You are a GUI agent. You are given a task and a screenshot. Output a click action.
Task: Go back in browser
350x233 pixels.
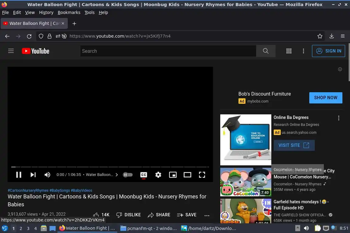pyautogui.click(x=7, y=36)
